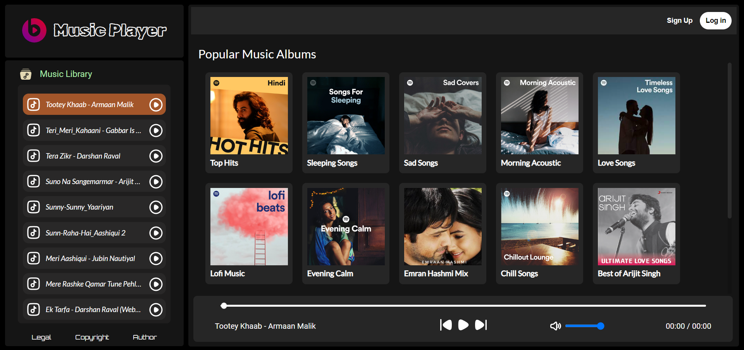This screenshot has width=744, height=350.
Task: Click the Music Player logo
Action: click(93, 30)
